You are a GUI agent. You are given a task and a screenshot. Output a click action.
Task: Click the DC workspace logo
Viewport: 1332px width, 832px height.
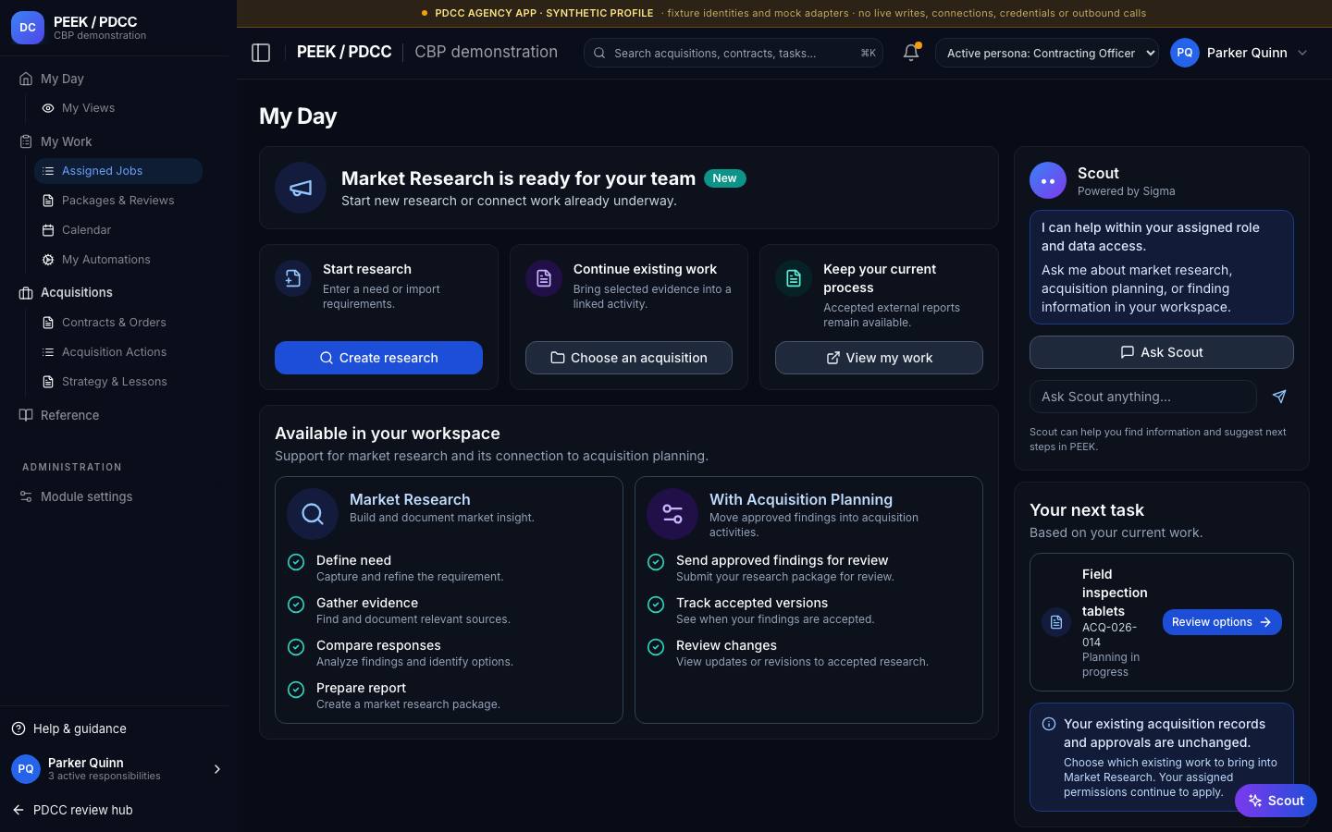click(x=28, y=28)
